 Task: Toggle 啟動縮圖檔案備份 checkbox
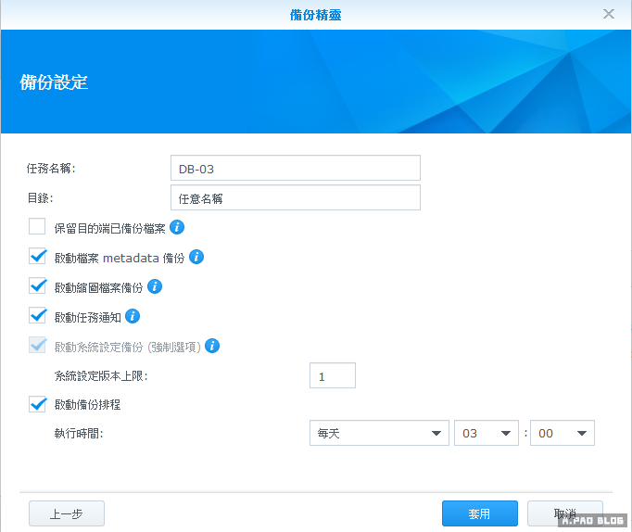pyautogui.click(x=38, y=286)
